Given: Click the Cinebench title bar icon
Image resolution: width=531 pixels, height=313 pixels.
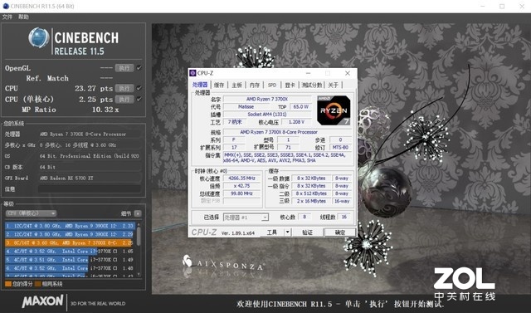Looking at the screenshot, I should [x=6, y=6].
